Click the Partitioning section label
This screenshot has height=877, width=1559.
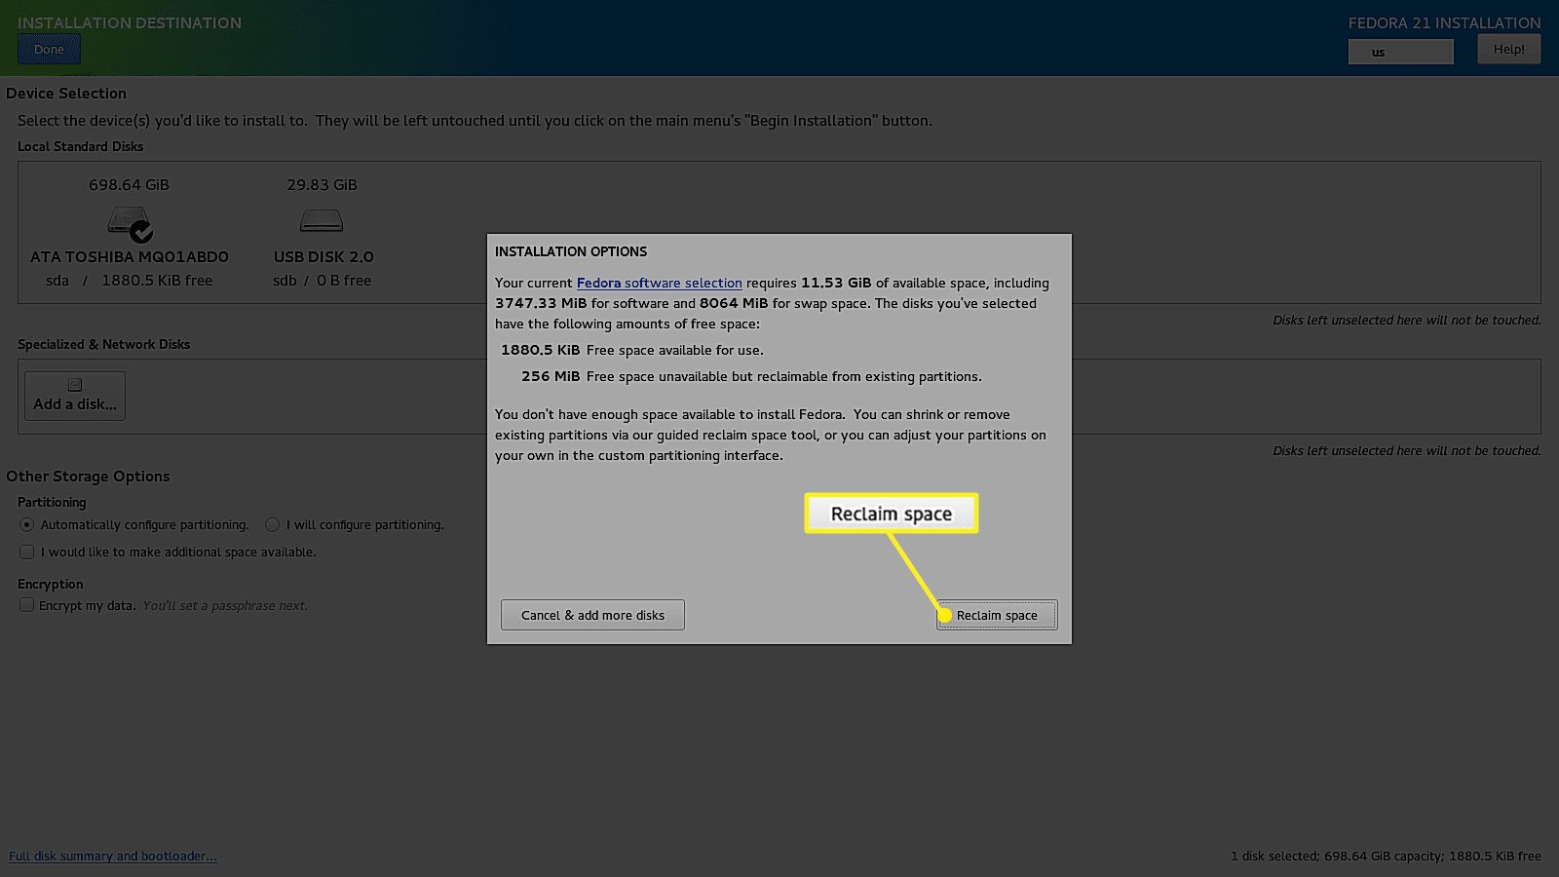(52, 502)
